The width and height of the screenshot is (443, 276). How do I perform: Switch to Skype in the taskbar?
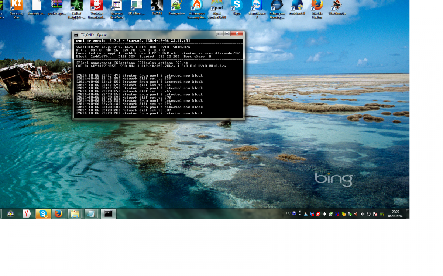43,213
